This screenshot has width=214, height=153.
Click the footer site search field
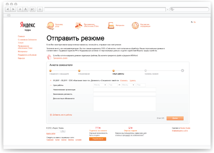pyautogui.click(x=53, y=131)
